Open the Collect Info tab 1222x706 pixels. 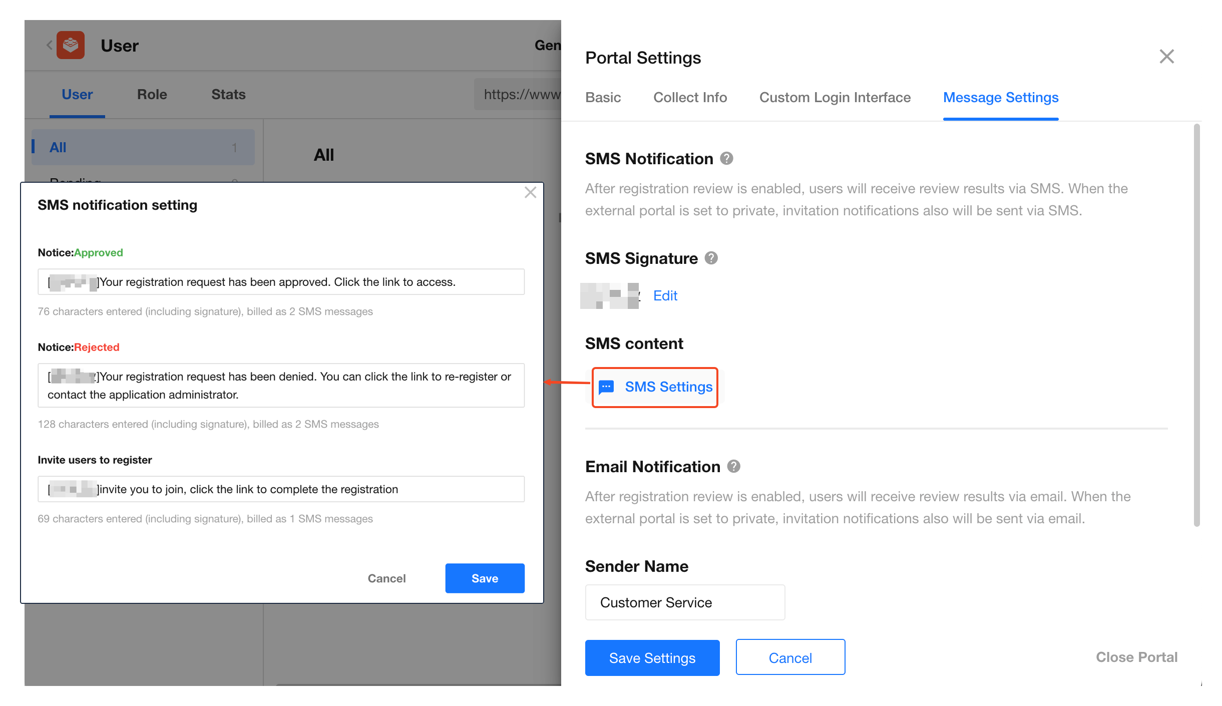(690, 98)
